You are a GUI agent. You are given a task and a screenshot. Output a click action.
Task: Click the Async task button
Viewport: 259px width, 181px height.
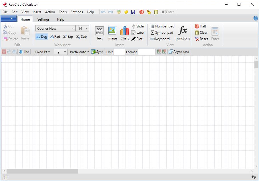(x=179, y=52)
